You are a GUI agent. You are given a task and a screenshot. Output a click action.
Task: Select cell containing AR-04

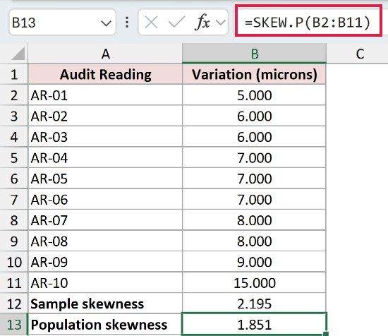(x=105, y=157)
